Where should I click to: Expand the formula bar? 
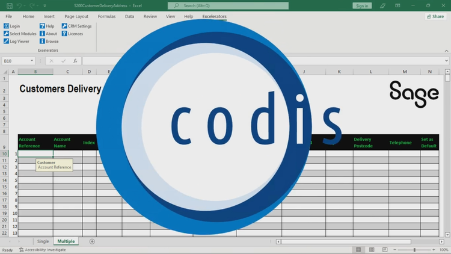[x=446, y=61]
